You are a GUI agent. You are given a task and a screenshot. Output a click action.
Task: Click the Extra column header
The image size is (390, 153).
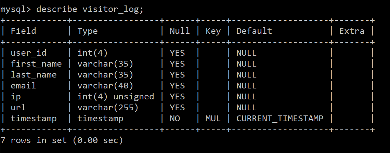352,31
